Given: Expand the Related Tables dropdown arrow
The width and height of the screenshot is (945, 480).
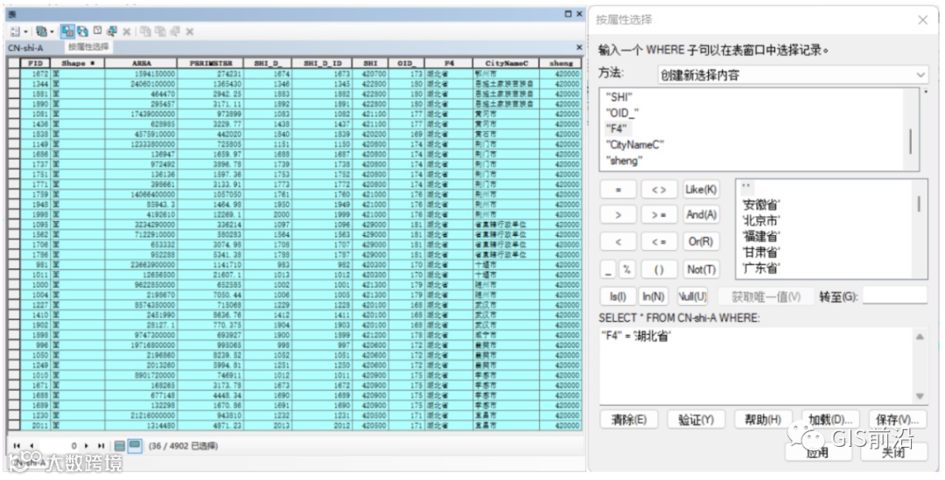Looking at the screenshot, I should tap(52, 32).
